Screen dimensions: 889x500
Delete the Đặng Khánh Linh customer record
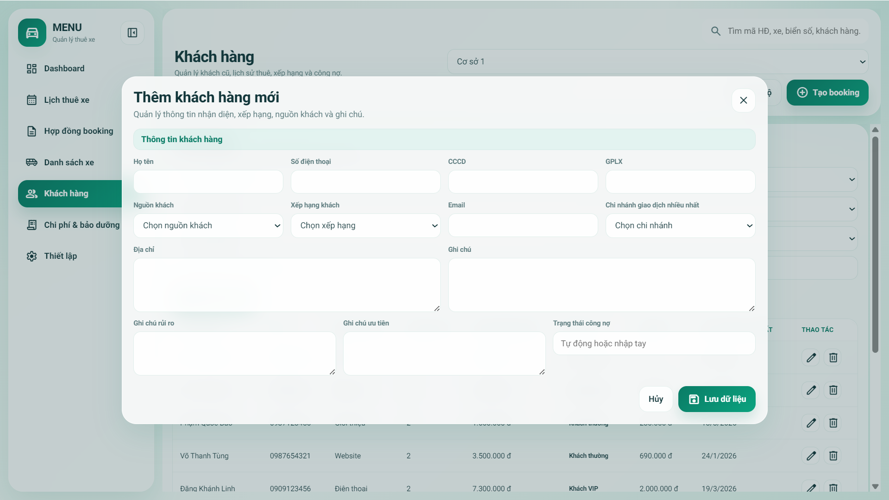[x=833, y=488]
